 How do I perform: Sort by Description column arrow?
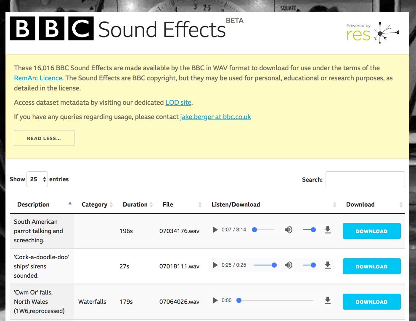[70, 204]
